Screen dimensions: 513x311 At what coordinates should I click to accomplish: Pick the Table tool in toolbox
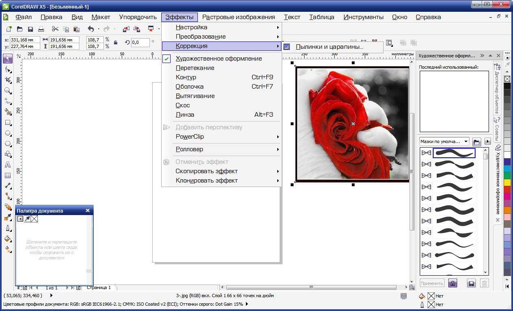(8, 176)
